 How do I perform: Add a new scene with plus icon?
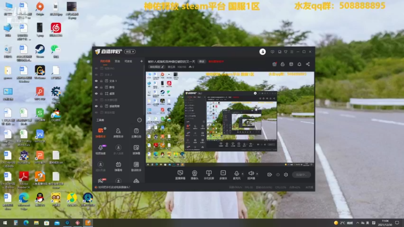coord(141,61)
